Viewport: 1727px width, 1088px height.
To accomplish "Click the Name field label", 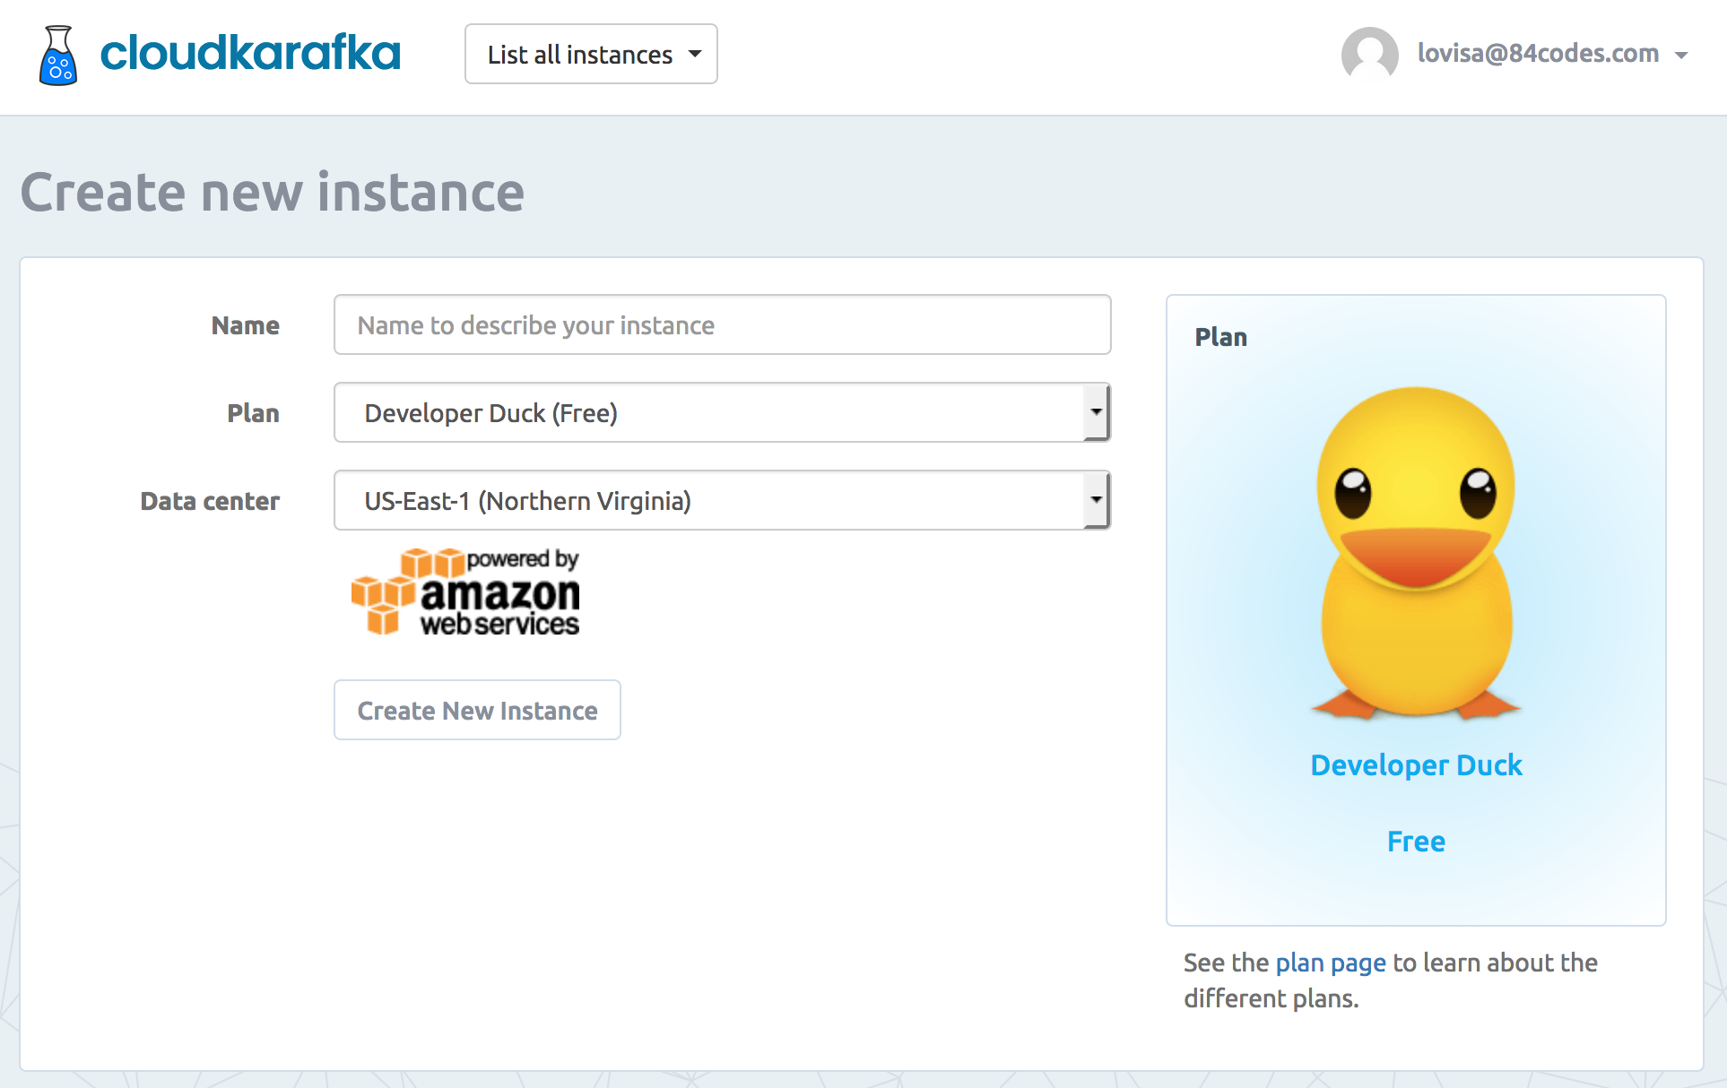I will pos(246,325).
